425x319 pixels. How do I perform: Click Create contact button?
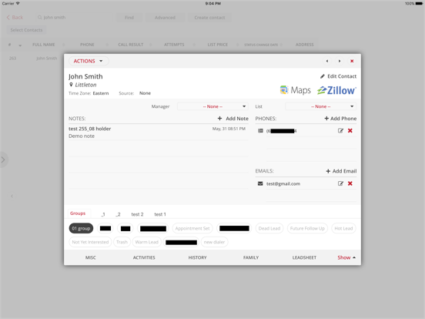(x=209, y=18)
